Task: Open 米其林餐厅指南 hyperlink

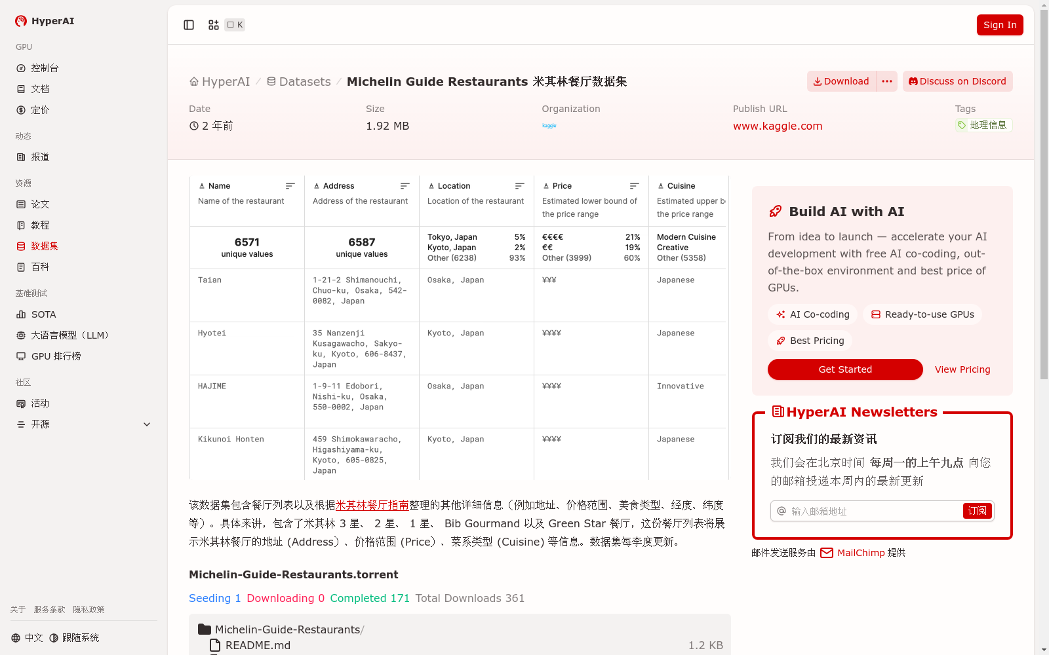Action: coord(372,505)
